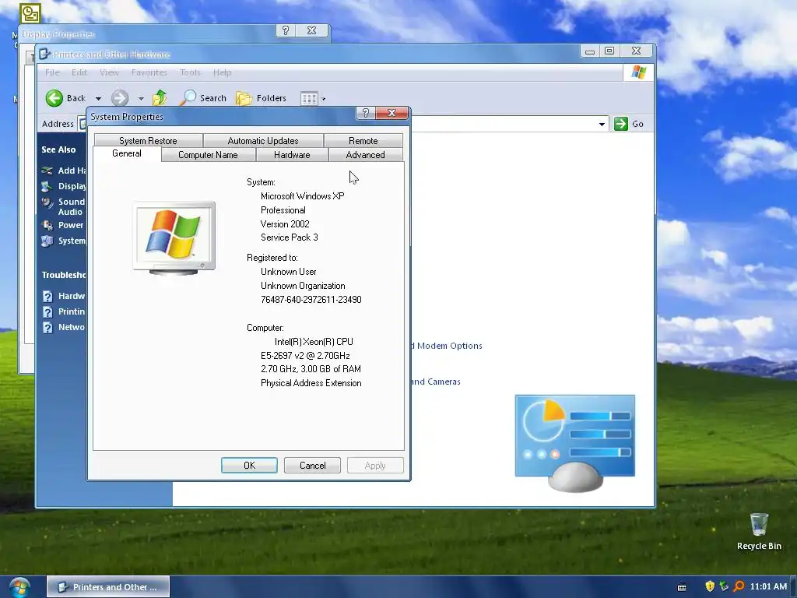Click the Apply button in System Properties
Viewport: 797px width, 598px height.
point(375,466)
